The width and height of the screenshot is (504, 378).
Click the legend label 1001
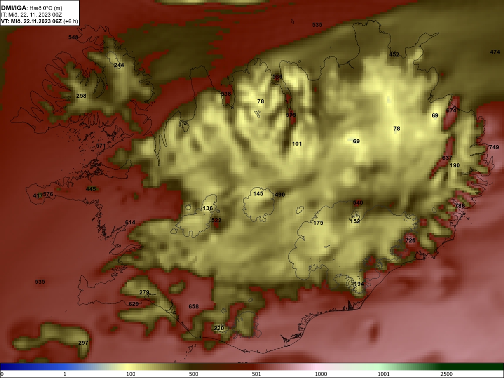coord(384,374)
